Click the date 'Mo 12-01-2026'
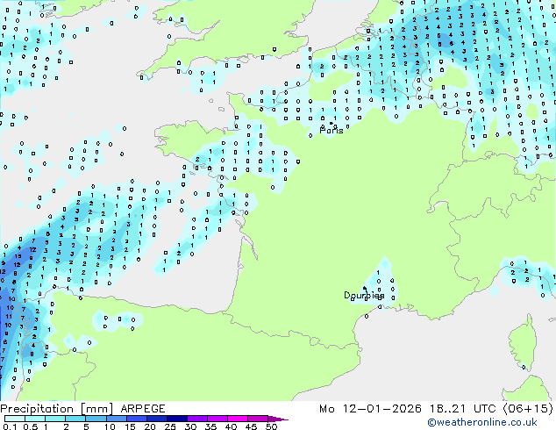This screenshot has height=430, width=556. pos(371,409)
